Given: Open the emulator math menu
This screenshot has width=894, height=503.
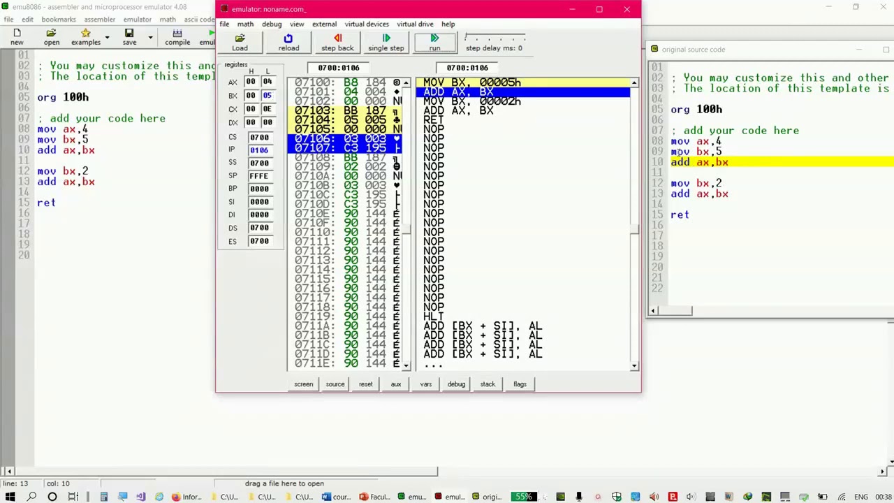Looking at the screenshot, I should 245,24.
